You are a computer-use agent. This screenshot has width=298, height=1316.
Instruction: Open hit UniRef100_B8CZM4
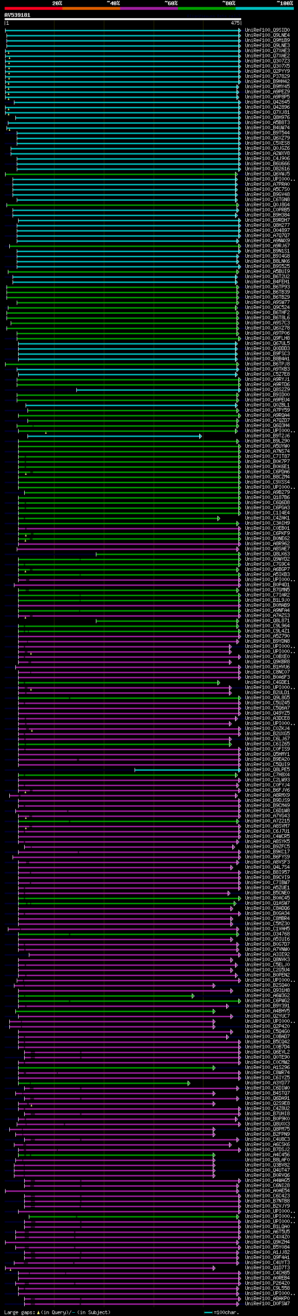pyautogui.click(x=267, y=477)
